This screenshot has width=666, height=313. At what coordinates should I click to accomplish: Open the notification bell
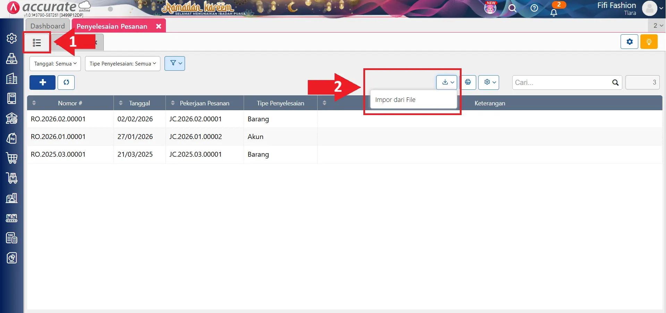554,12
